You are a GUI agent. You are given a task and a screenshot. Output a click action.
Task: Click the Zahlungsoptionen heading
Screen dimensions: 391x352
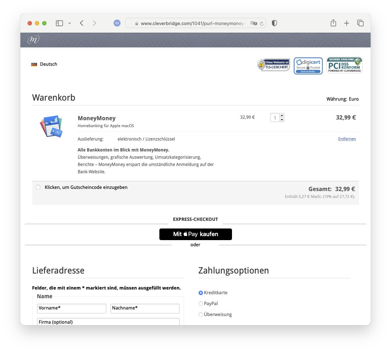click(x=234, y=270)
